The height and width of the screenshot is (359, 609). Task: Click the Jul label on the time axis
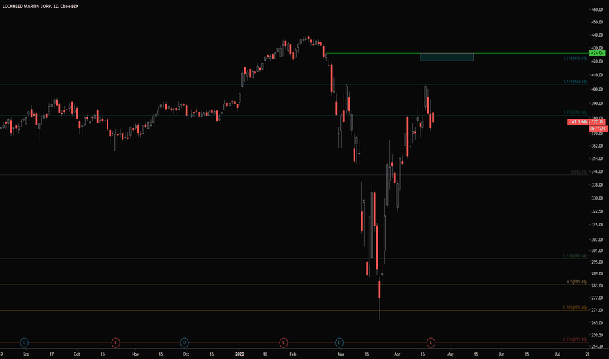coord(557,354)
